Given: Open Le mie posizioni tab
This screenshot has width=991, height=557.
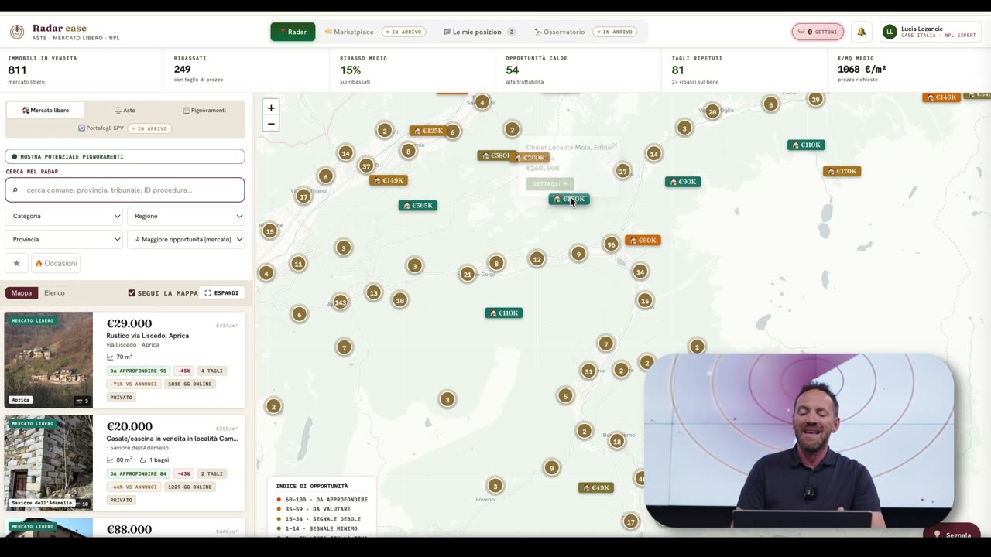Looking at the screenshot, I should (479, 32).
